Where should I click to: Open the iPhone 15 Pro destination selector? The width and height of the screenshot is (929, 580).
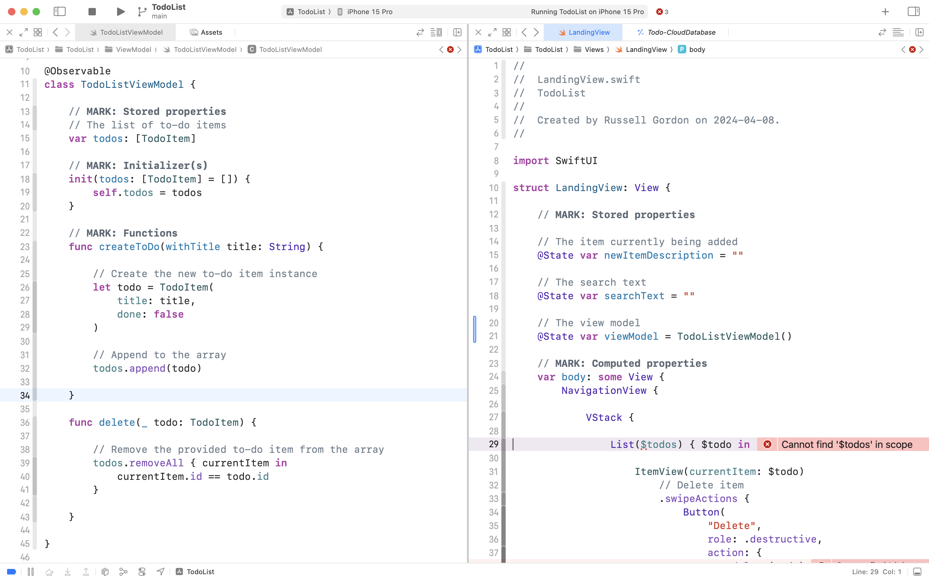pos(368,11)
